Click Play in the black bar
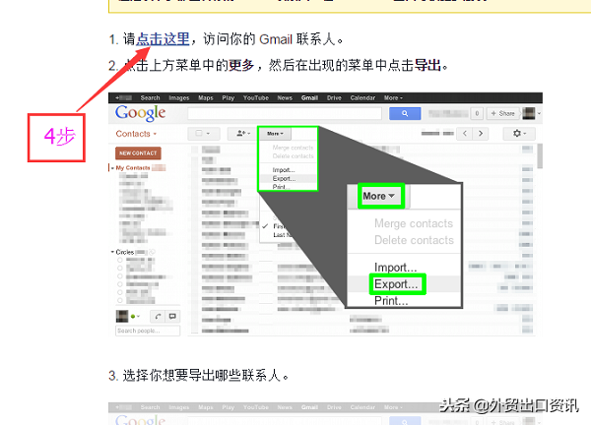The width and height of the screenshot is (591, 425). [229, 97]
